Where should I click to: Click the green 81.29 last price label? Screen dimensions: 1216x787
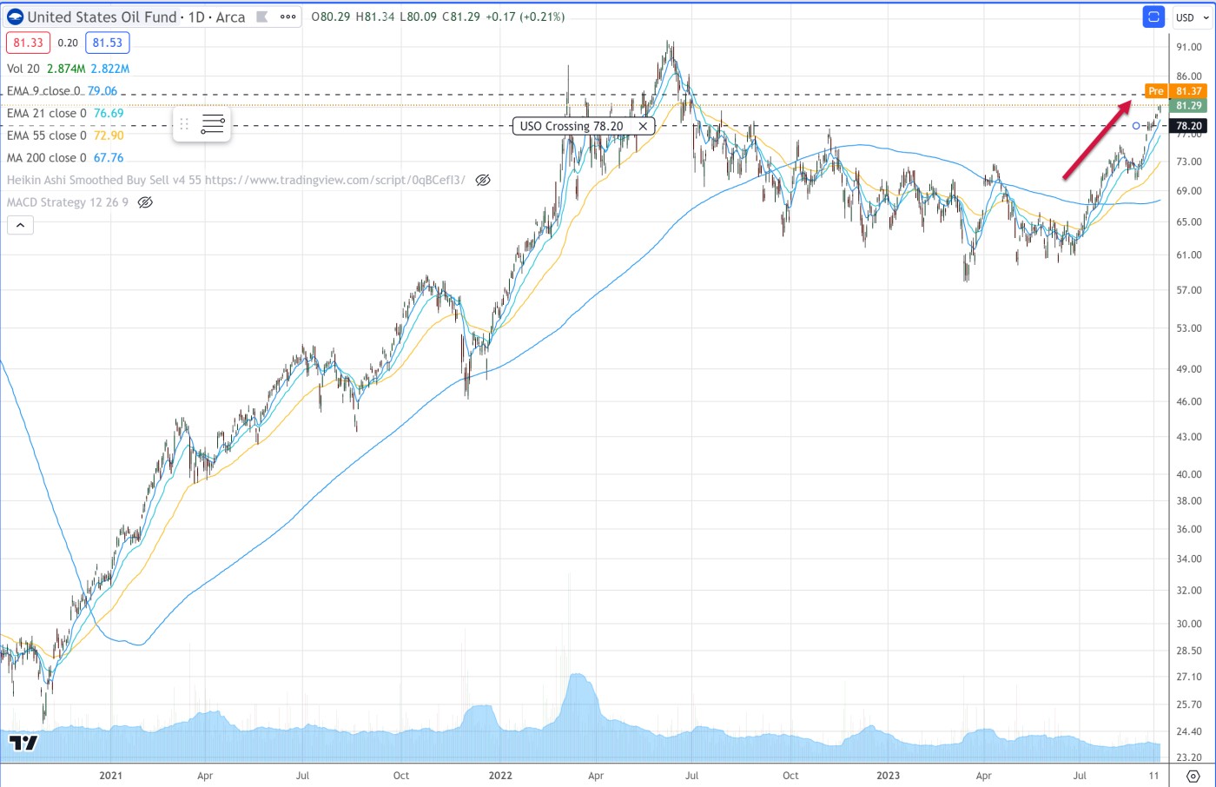coord(1189,106)
